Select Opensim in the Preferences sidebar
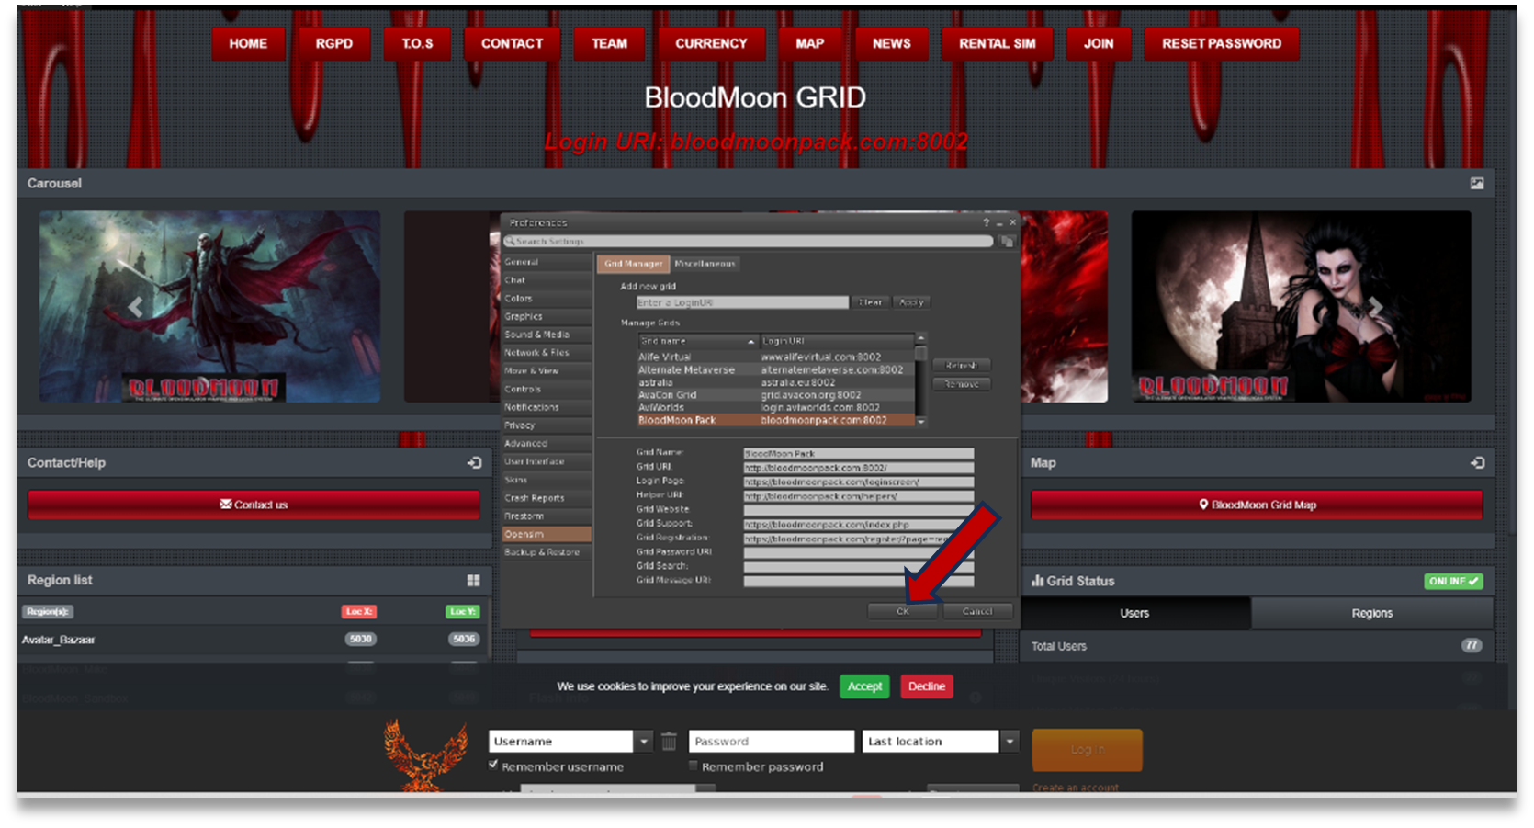 click(547, 534)
